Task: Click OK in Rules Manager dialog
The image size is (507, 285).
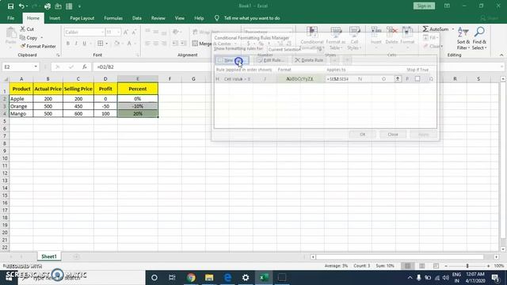Action: coord(363,135)
